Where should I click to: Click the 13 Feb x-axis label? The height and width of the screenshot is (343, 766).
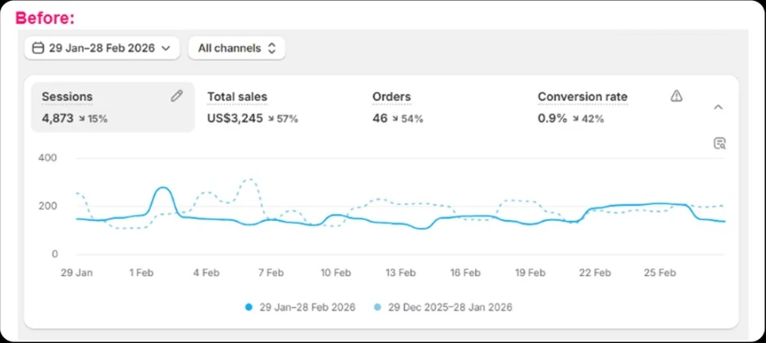tap(400, 272)
